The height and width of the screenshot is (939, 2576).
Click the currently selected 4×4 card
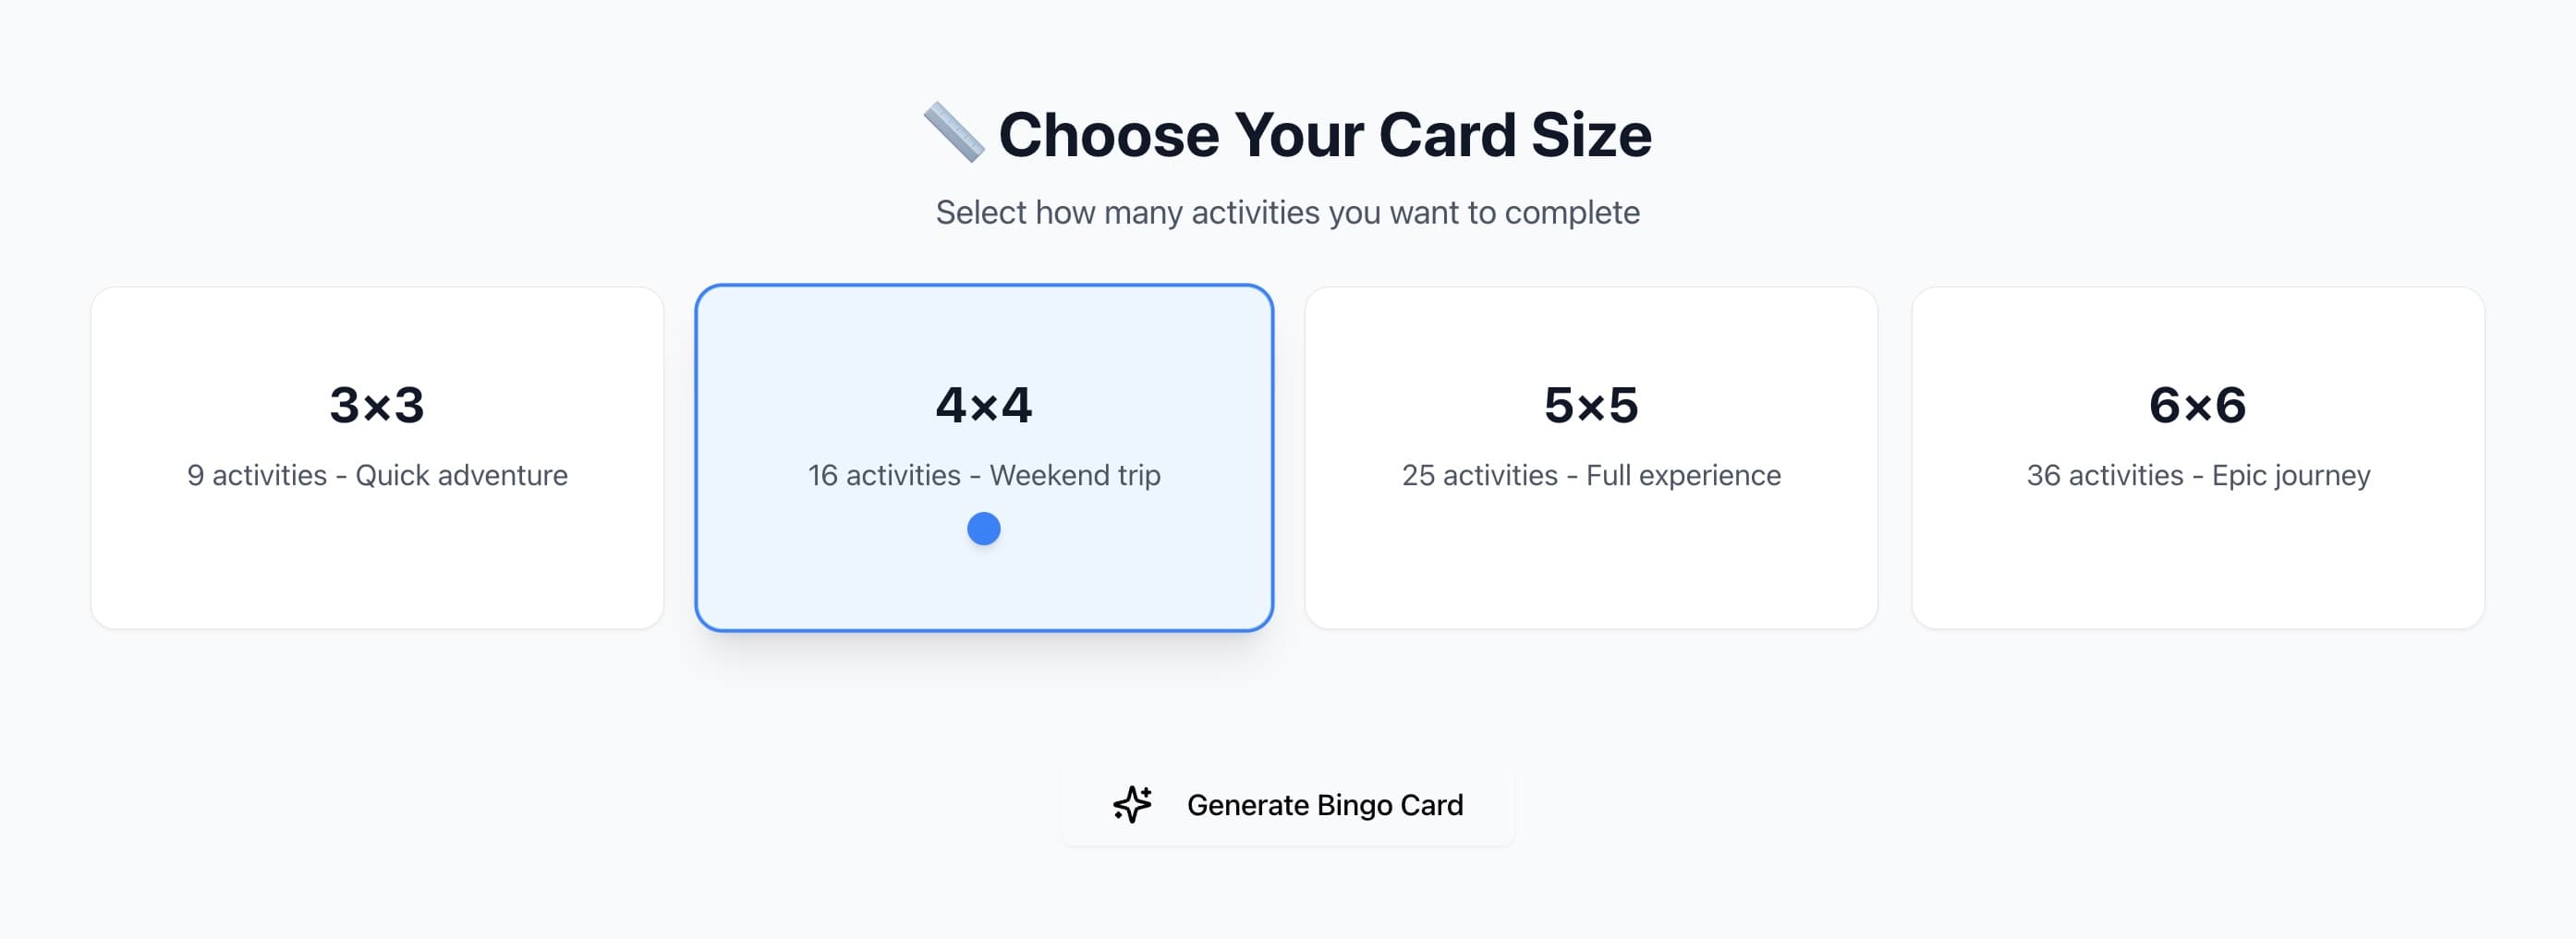point(984,457)
